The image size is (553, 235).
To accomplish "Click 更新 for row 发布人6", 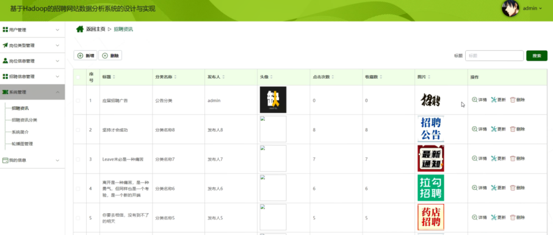I will point(498,188).
